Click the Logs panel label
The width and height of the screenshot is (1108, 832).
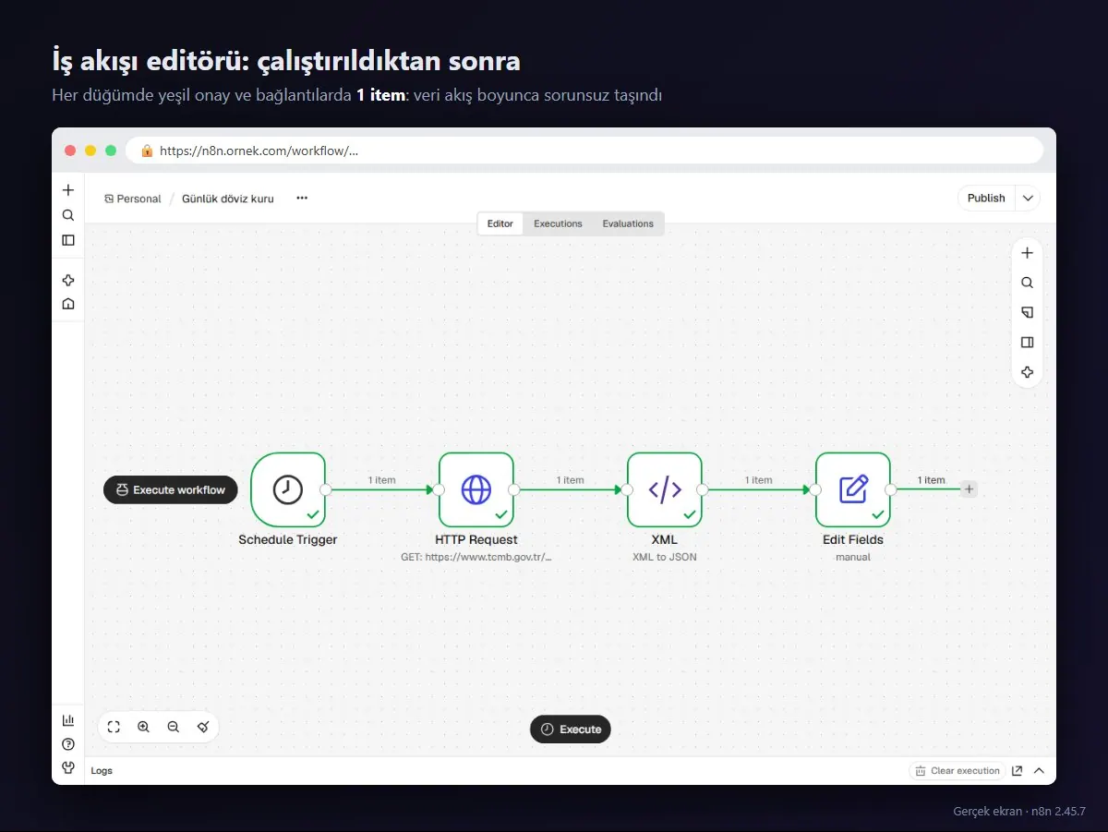102,770
